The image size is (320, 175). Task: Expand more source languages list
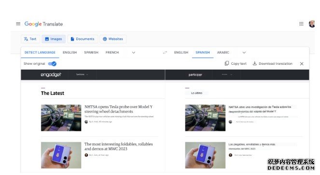134,53
